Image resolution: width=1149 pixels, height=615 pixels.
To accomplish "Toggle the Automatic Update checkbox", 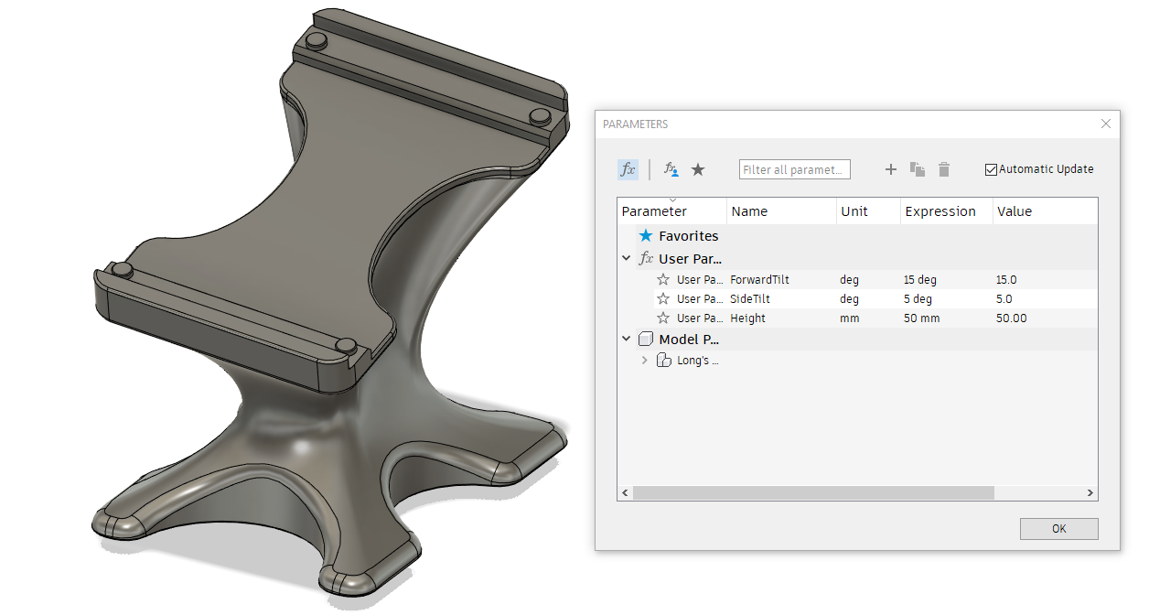I will click(991, 169).
